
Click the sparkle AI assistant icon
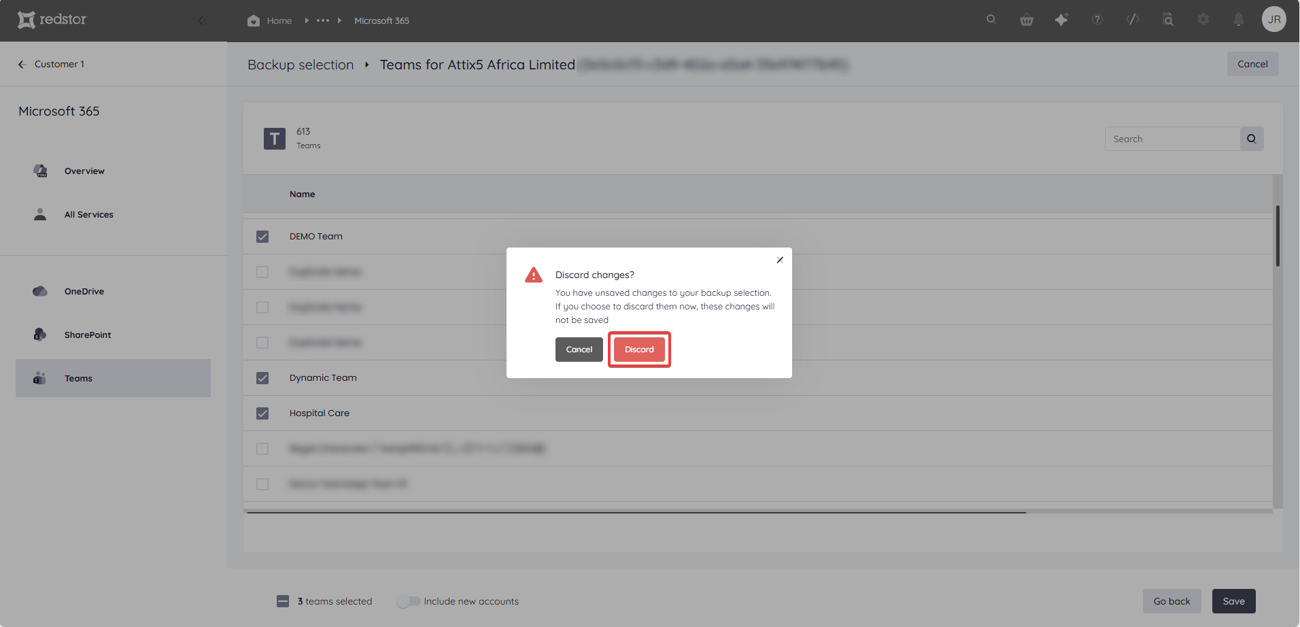pyautogui.click(x=1061, y=20)
